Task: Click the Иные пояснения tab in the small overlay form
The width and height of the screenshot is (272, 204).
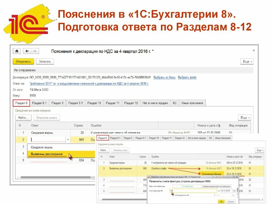Action: pos(223,138)
